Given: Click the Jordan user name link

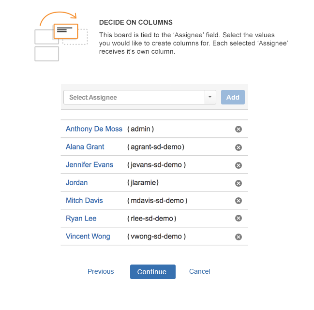Looking at the screenshot, I should coord(77,182).
